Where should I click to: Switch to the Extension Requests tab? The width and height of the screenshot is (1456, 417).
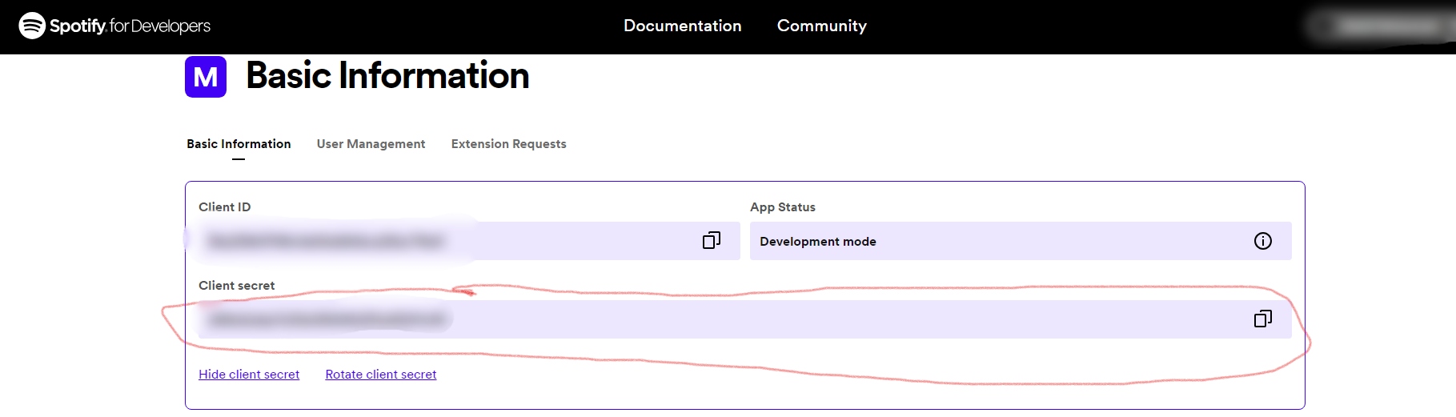(508, 144)
